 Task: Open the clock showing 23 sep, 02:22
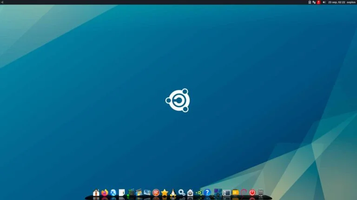337,2
